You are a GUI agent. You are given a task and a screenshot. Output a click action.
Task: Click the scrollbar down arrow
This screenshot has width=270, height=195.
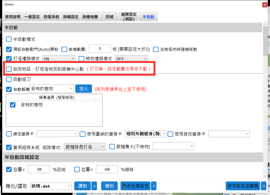click(265, 176)
